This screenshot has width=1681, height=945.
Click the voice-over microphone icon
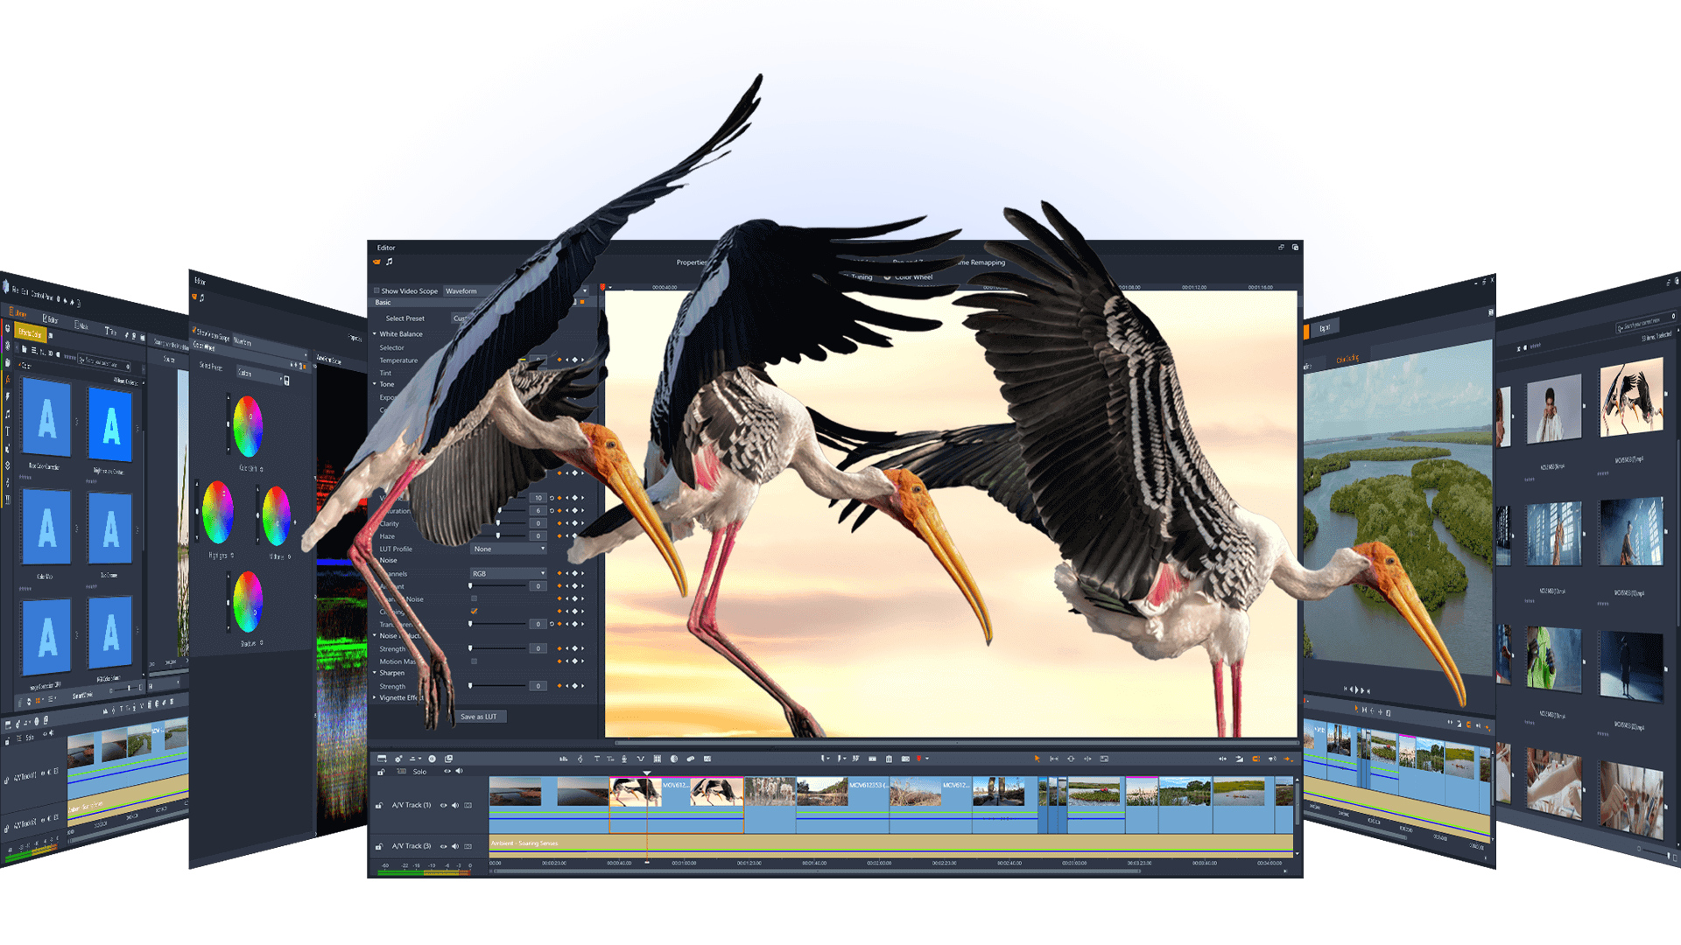click(x=624, y=758)
